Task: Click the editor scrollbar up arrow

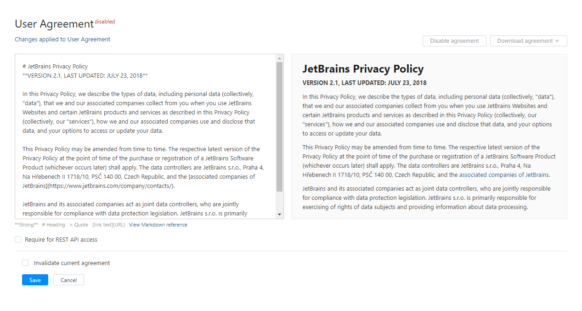Action: tap(280, 57)
